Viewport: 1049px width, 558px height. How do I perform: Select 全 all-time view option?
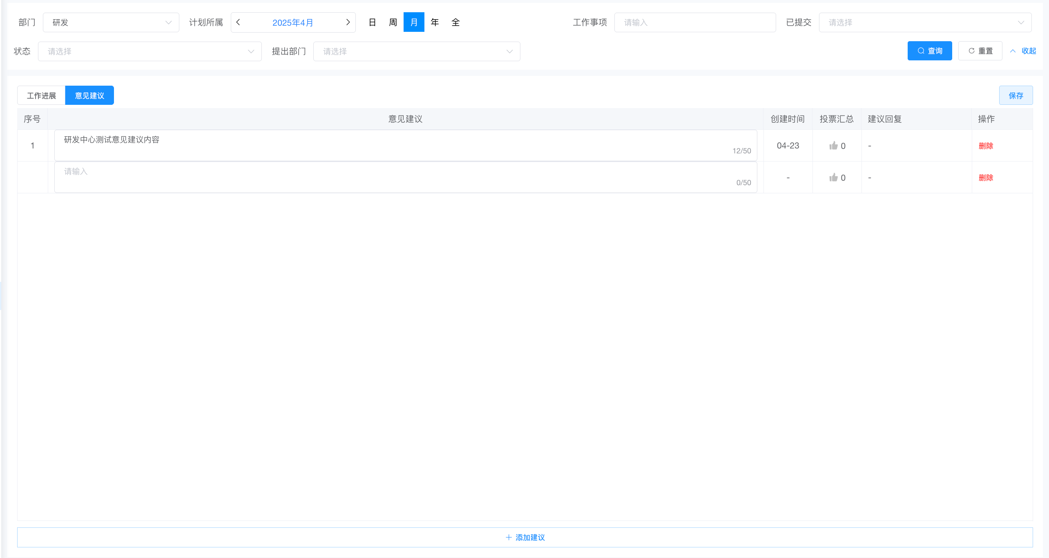point(455,22)
